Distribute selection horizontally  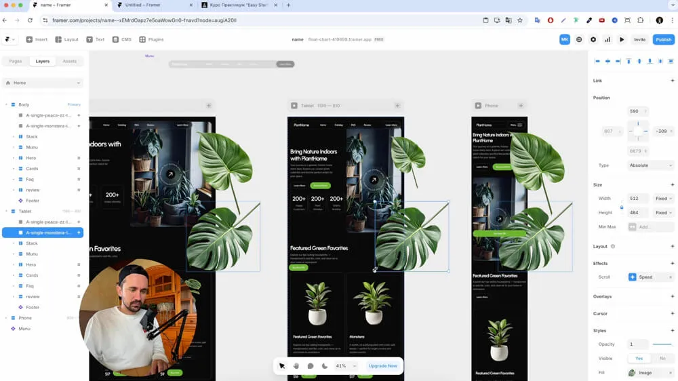pyautogui.click(x=660, y=62)
